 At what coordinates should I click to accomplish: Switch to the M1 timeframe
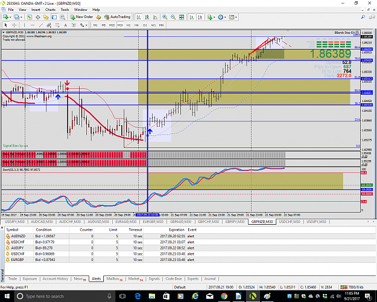coord(95,25)
